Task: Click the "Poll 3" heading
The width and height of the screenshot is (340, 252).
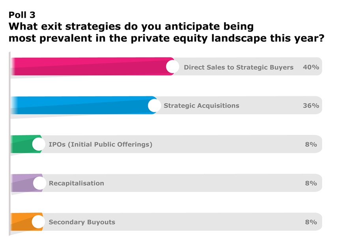Action: tap(22, 15)
